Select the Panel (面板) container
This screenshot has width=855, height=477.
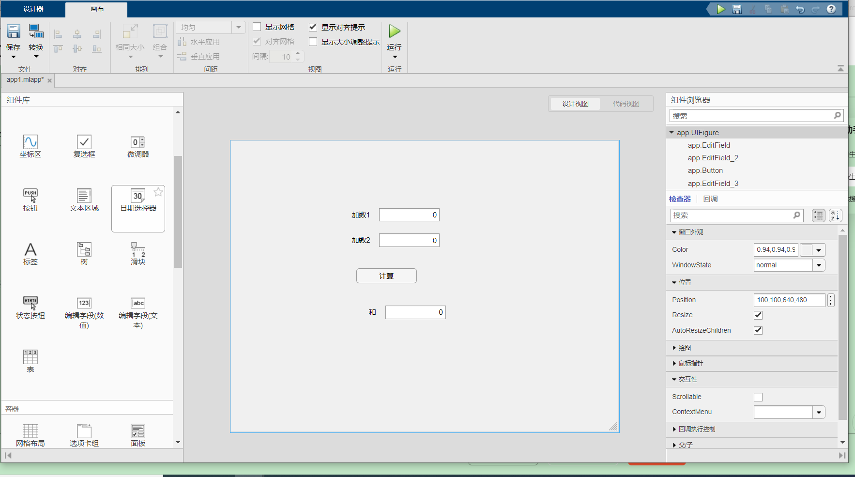coord(138,435)
